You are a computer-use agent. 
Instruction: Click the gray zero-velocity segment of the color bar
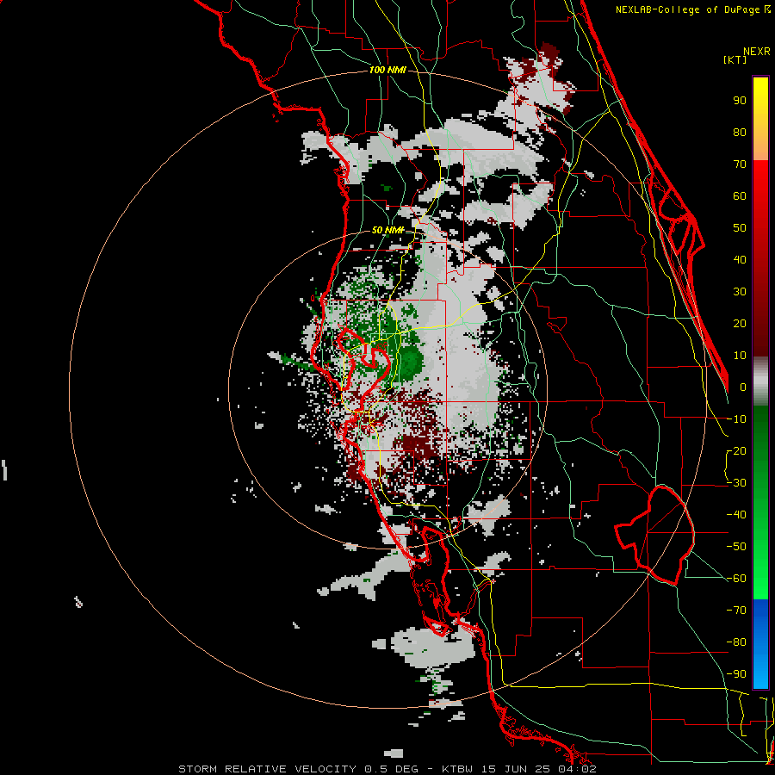tap(760, 381)
